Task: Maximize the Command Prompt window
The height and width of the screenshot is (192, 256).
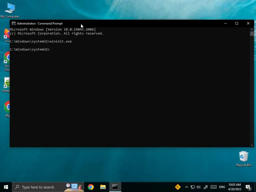Action: 237,23
